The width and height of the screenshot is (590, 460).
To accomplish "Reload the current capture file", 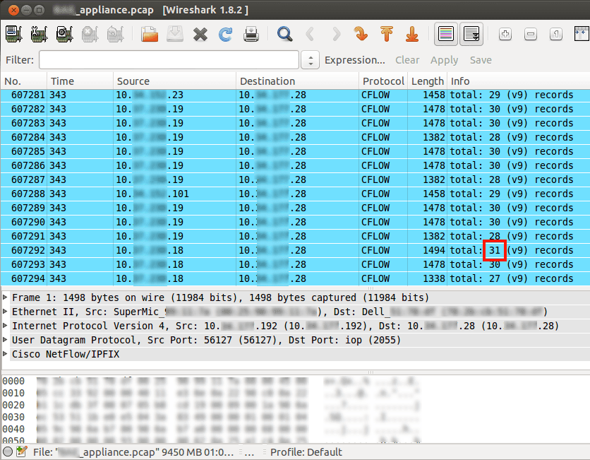I will (x=225, y=35).
